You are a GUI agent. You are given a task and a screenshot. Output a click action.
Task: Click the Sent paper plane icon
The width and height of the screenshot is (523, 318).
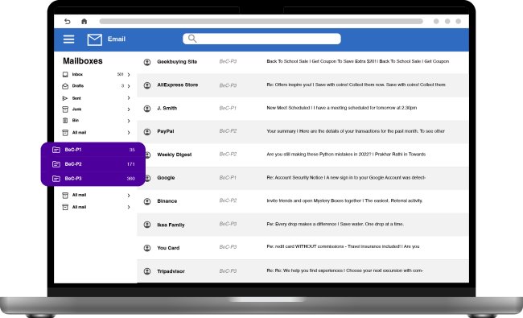[x=65, y=98]
